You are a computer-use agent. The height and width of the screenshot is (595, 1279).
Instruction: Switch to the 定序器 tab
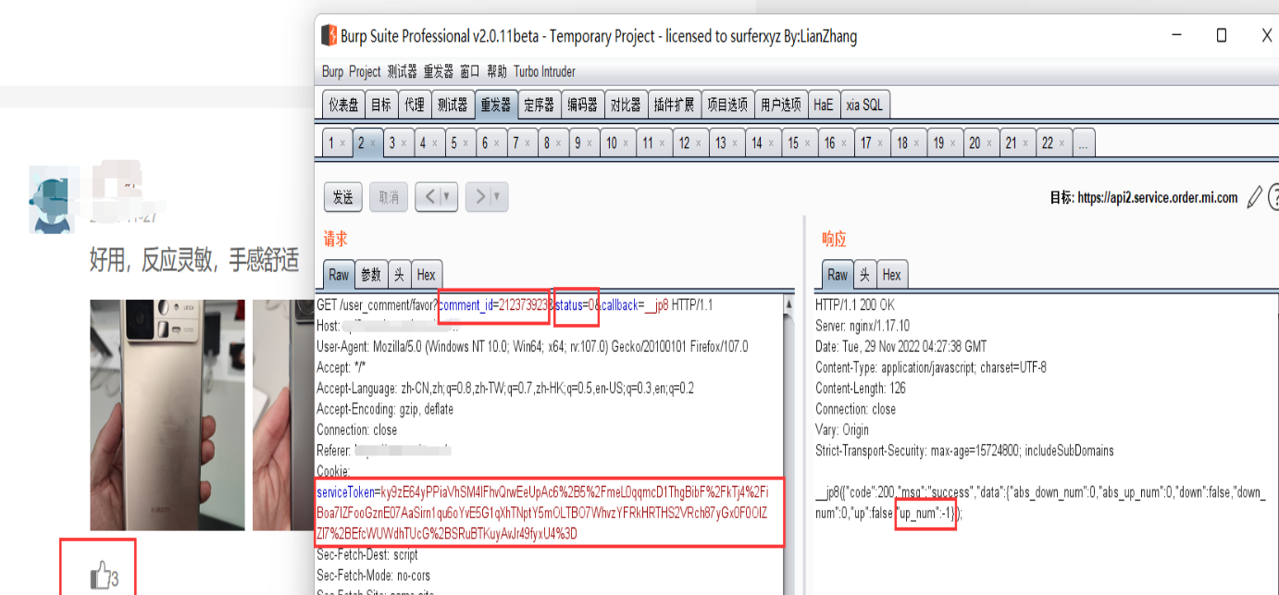tap(539, 105)
